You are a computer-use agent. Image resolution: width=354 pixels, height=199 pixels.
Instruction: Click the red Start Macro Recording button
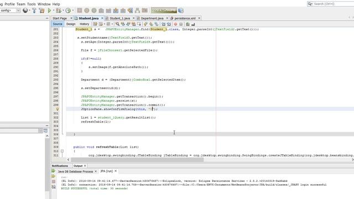[x=175, y=24]
